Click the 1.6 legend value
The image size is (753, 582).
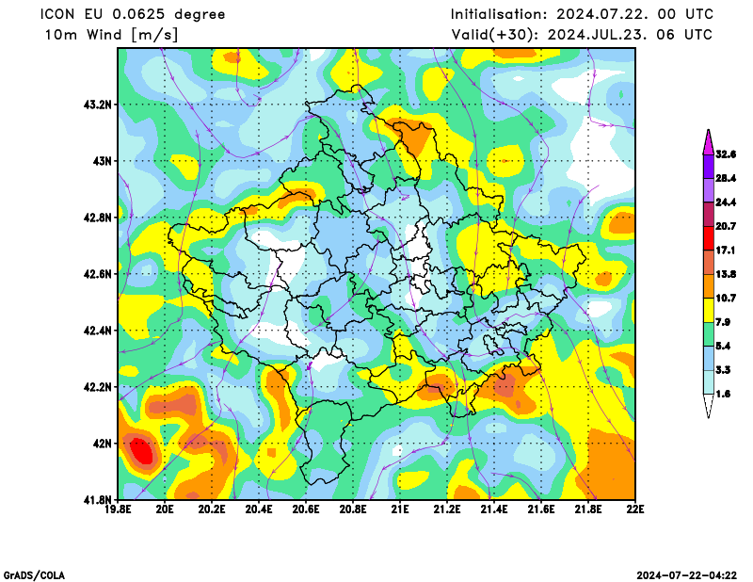click(723, 394)
